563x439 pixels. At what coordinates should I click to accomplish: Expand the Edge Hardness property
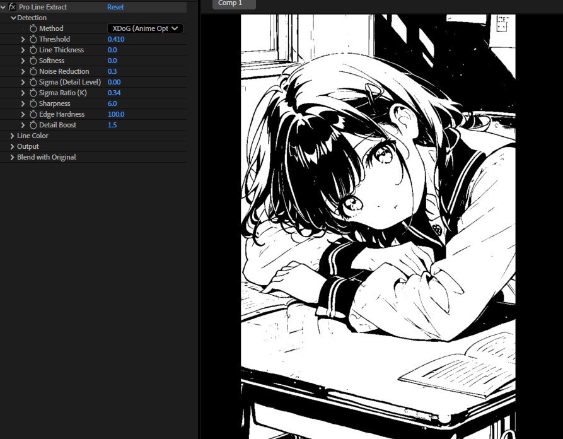(x=23, y=115)
